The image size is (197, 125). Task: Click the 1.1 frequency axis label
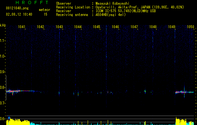(x=3, y=41)
